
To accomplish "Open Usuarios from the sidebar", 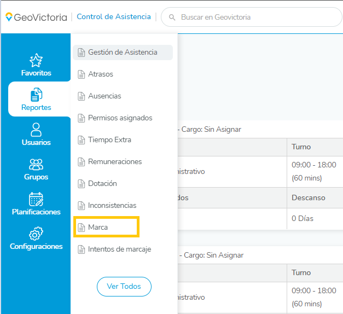I will point(36,130).
